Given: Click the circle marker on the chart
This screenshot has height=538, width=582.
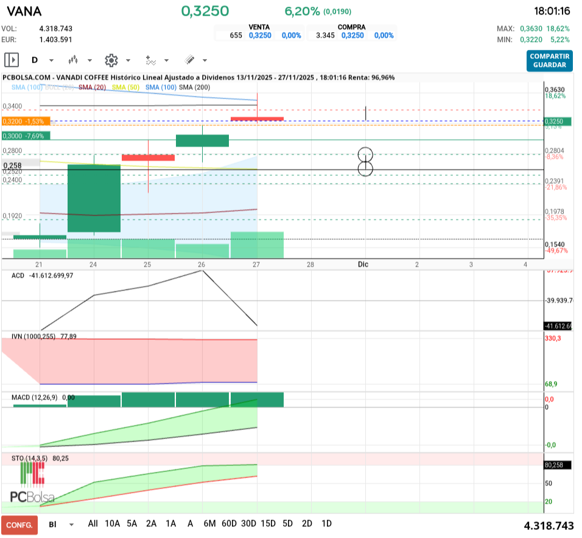Looking at the screenshot, I should 365,161.
